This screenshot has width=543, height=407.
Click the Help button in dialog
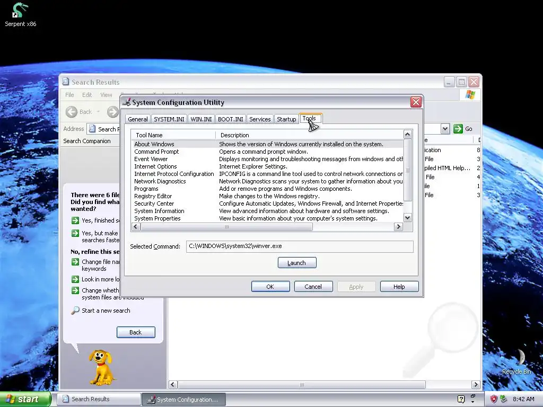(399, 287)
